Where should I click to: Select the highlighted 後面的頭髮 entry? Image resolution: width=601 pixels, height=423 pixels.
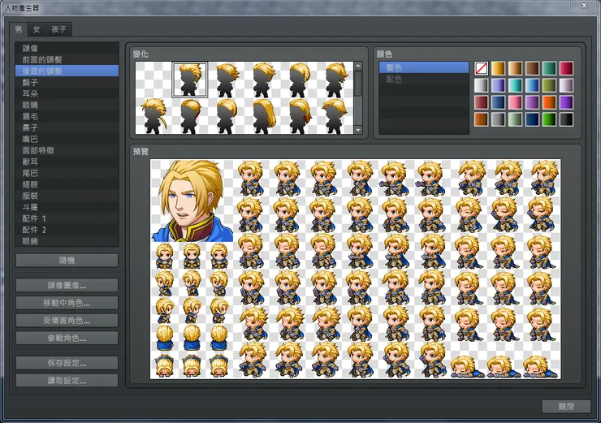(67, 71)
